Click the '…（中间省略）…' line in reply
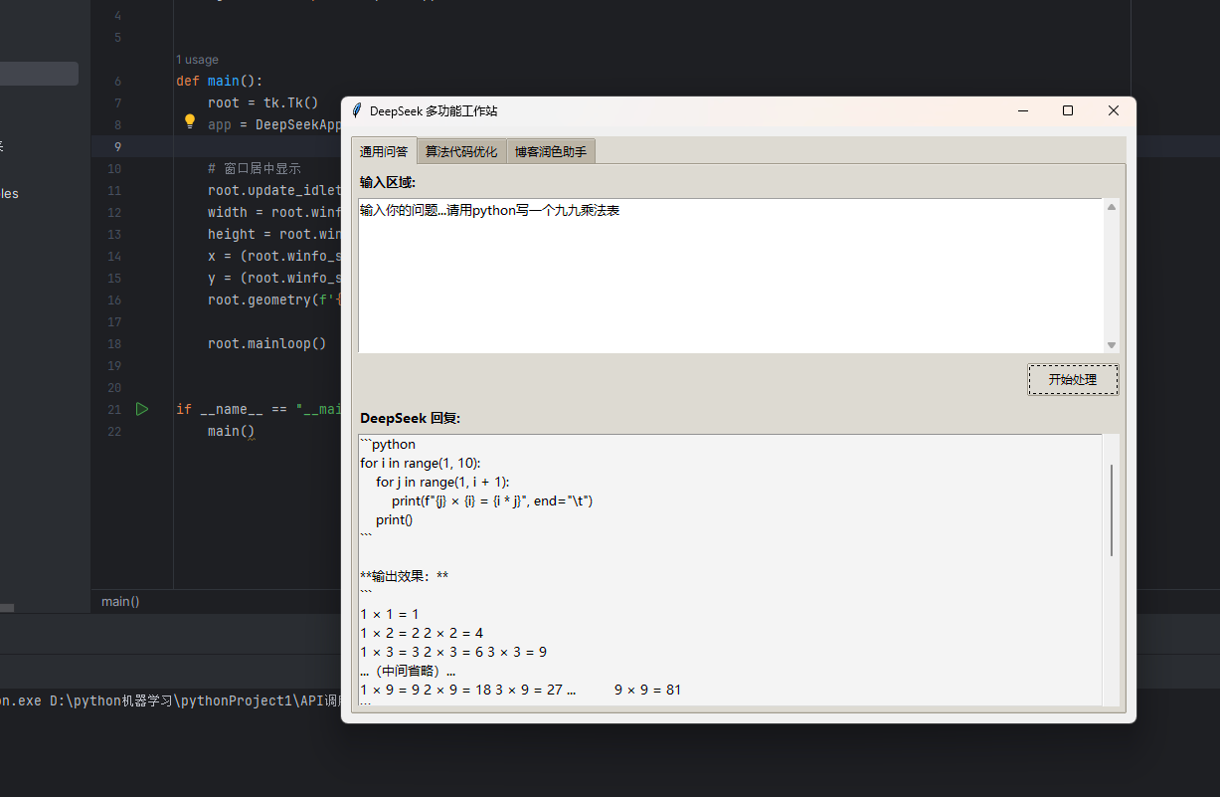The image size is (1220, 797). click(x=408, y=672)
